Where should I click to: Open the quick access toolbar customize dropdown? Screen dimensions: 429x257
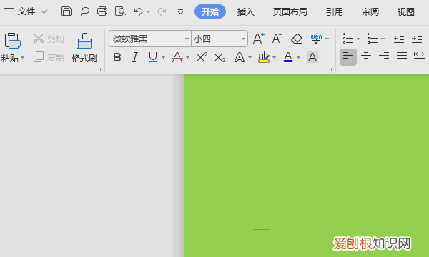tap(180, 11)
